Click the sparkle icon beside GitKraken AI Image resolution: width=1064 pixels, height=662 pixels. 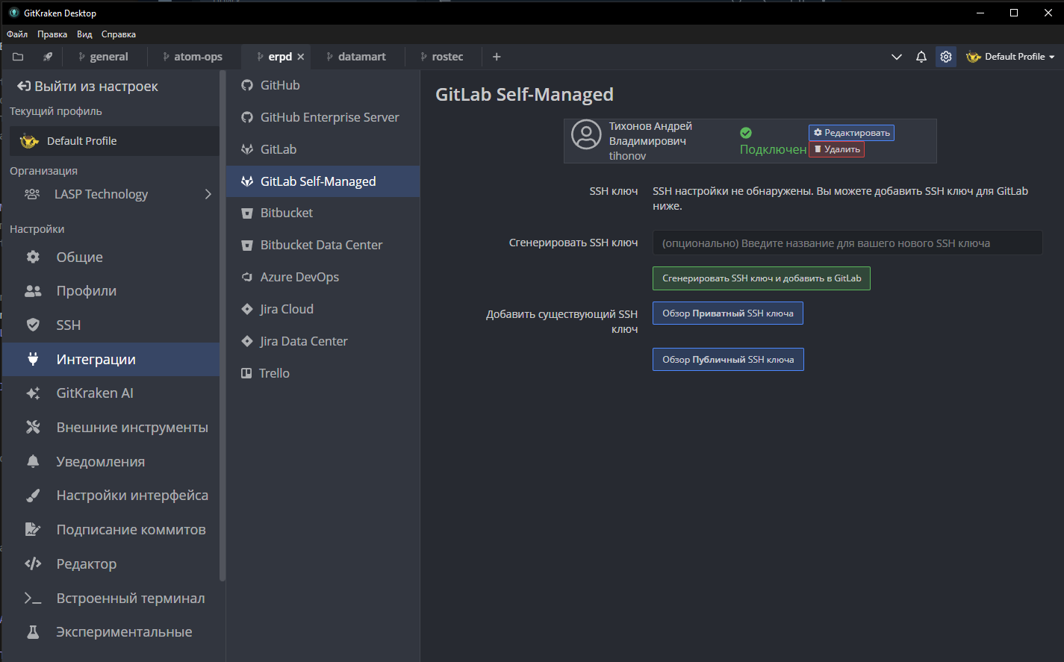(33, 393)
